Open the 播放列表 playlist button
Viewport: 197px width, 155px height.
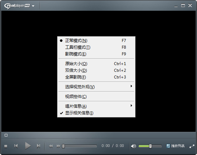175,146
